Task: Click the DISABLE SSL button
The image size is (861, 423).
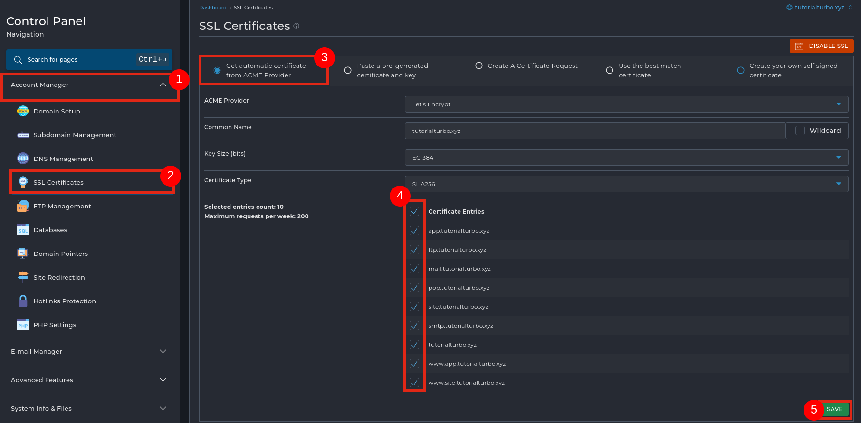Action: [x=822, y=46]
